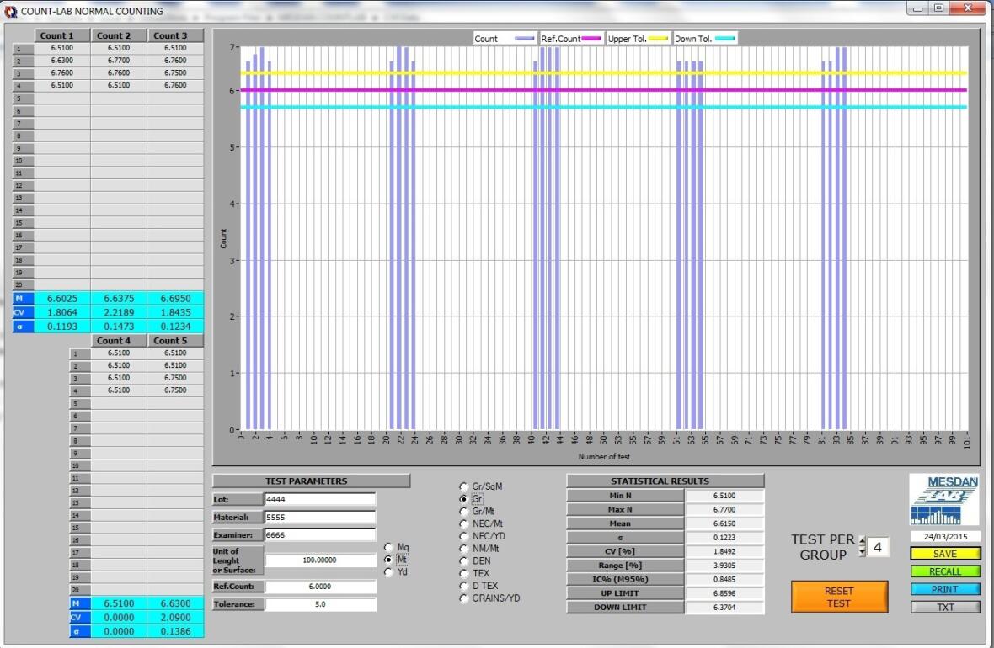Click the blue PRINT button
Viewport: 994px width, 648px height.
point(945,589)
